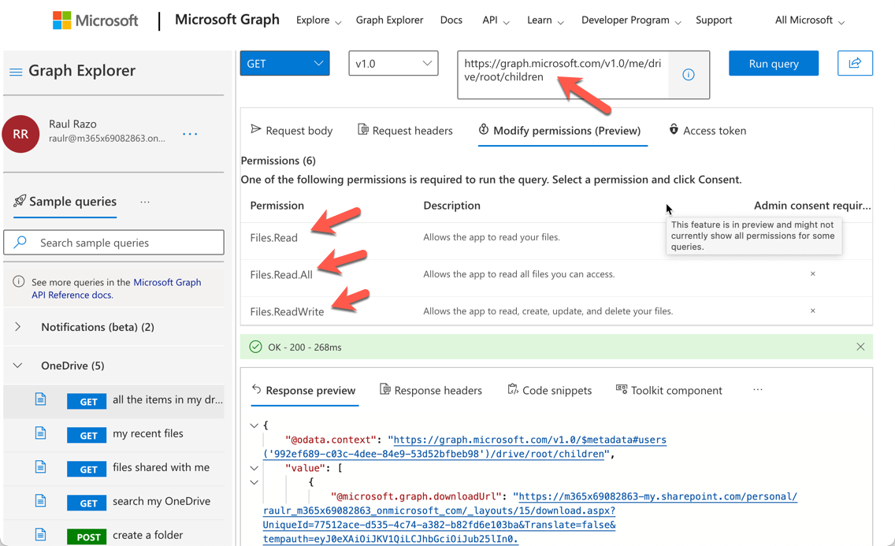
Task: Open the @odata.context metadata URL link
Action: coord(465,447)
